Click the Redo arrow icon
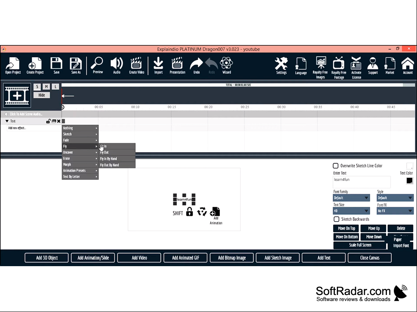The height and width of the screenshot is (312, 417). (212, 65)
